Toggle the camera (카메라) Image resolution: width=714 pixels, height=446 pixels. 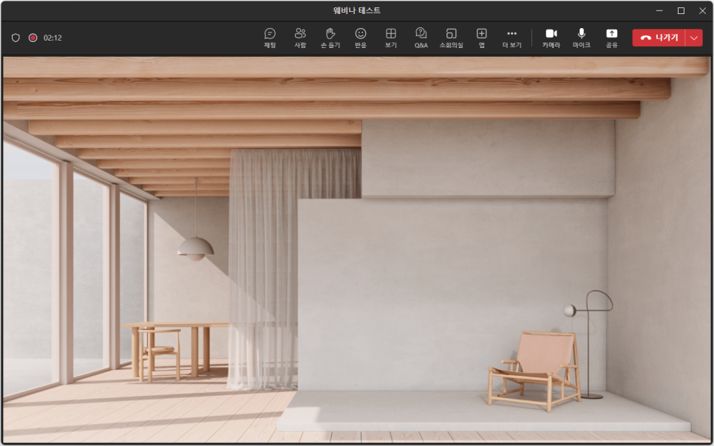click(x=551, y=38)
